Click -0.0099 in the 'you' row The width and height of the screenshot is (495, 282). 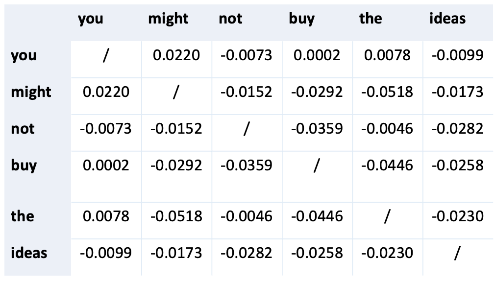(457, 55)
